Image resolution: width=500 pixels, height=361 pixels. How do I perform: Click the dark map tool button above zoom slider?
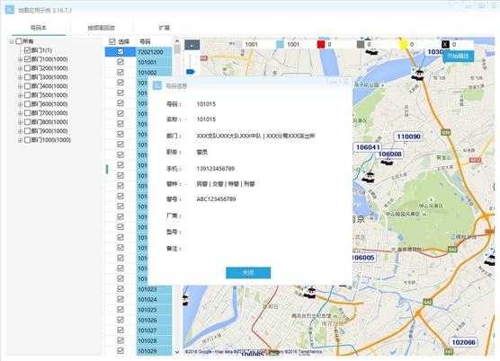click(192, 45)
